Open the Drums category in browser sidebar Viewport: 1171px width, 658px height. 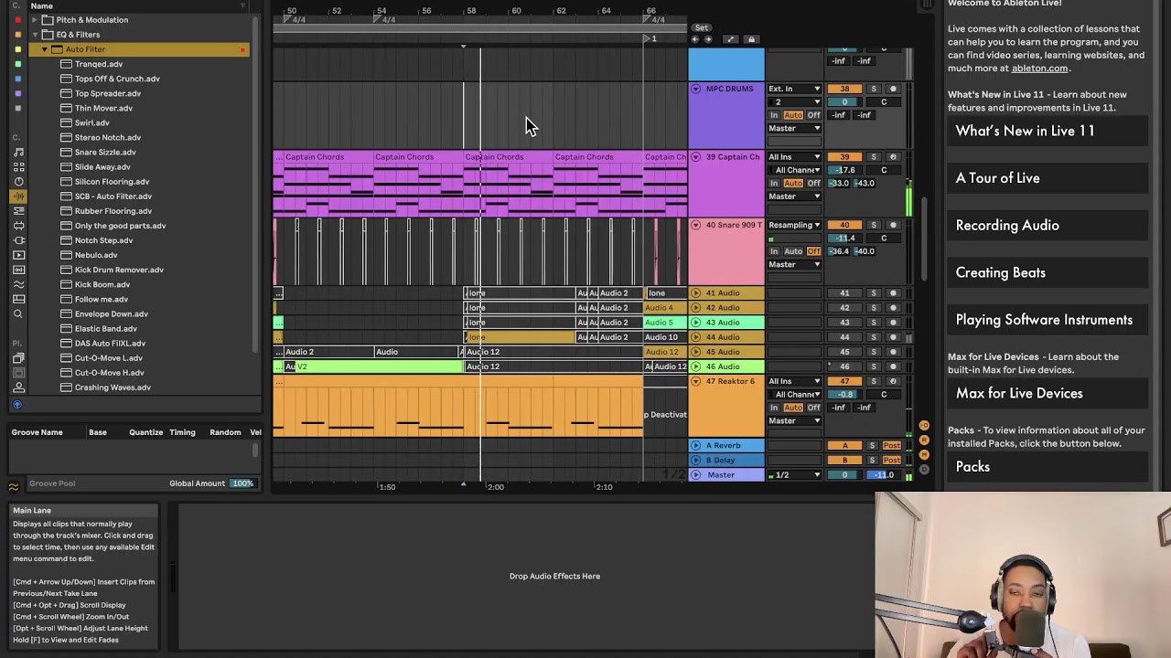(18, 166)
